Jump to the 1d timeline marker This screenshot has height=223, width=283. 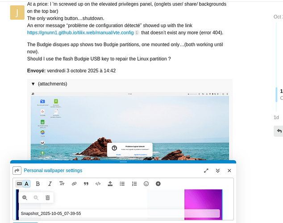(x=276, y=118)
